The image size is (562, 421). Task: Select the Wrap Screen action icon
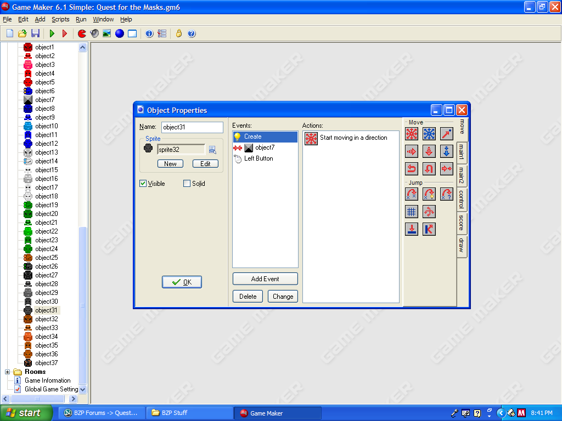(429, 212)
